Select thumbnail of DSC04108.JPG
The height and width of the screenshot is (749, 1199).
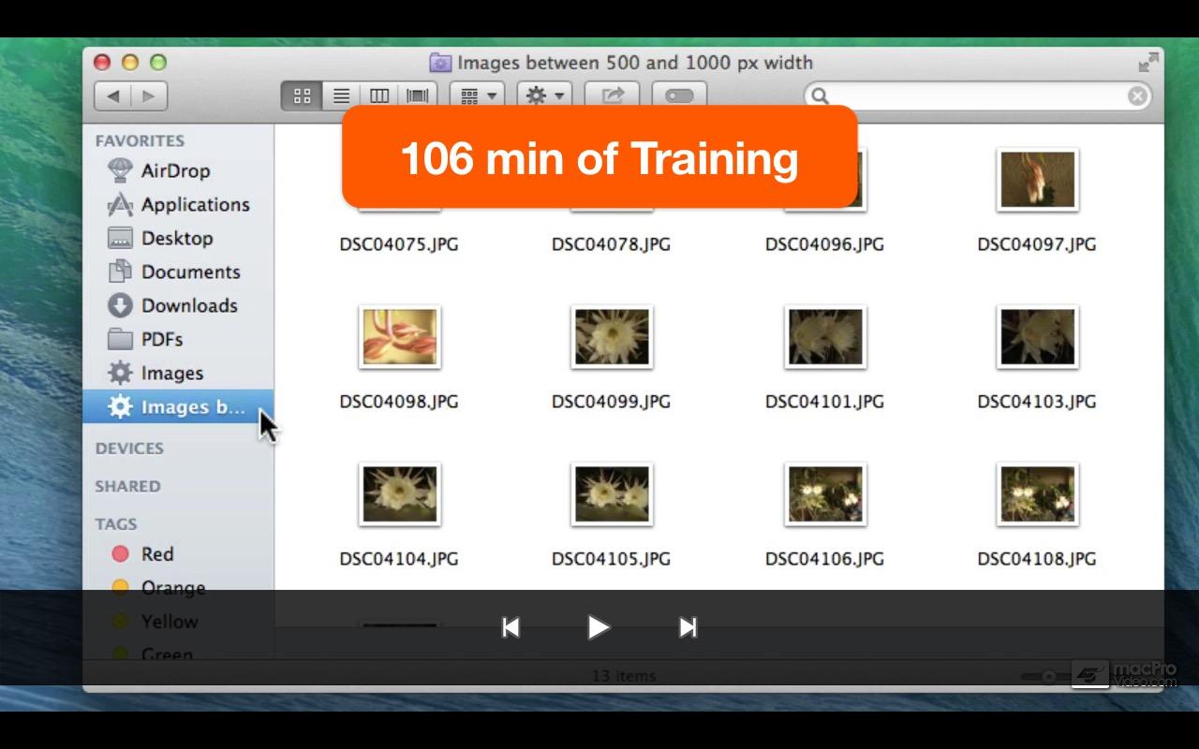pyautogui.click(x=1037, y=494)
